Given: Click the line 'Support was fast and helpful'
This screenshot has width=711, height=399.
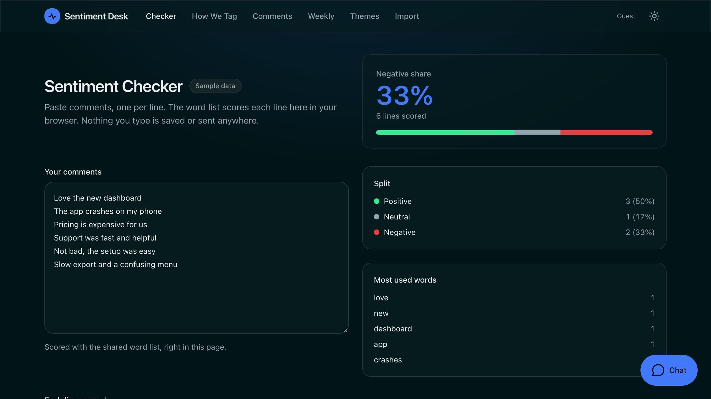Looking at the screenshot, I should pos(105,238).
